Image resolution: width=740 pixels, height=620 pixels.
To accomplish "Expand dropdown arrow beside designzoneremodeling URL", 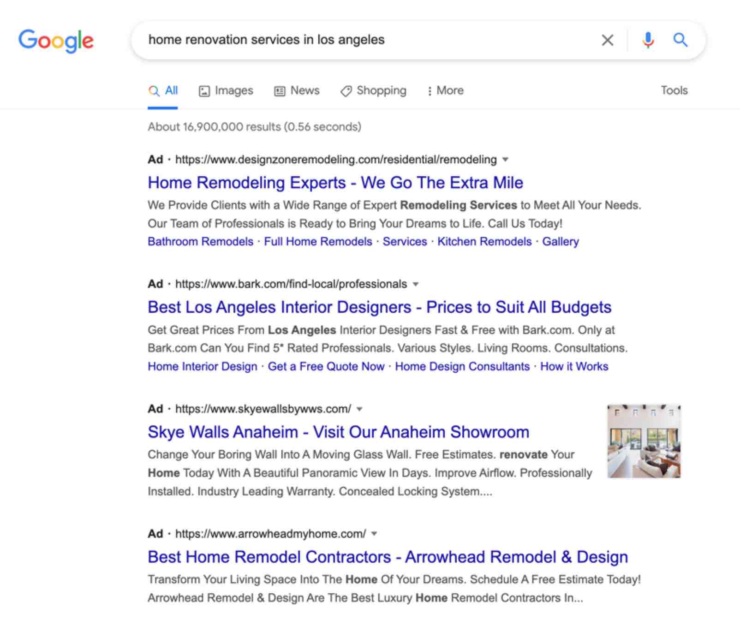I will coord(505,160).
